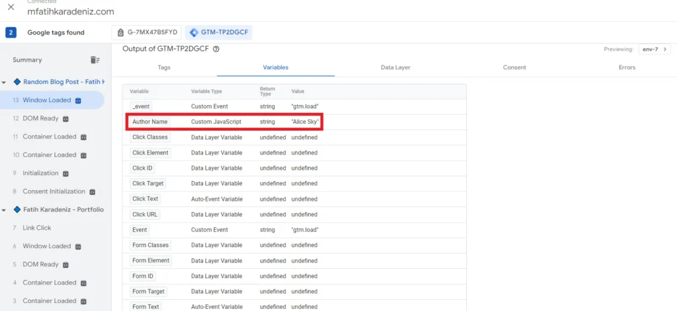The height and width of the screenshot is (311, 677).
Task: Click the badge icon beside Consent Initialization 8
Action: (x=93, y=191)
